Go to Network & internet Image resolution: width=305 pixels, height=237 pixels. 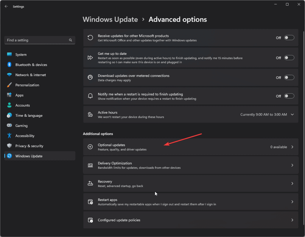40,75
